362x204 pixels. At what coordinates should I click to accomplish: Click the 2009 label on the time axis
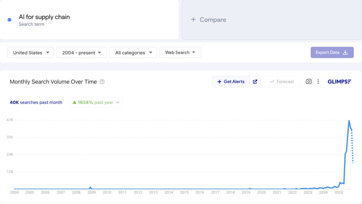91,192
